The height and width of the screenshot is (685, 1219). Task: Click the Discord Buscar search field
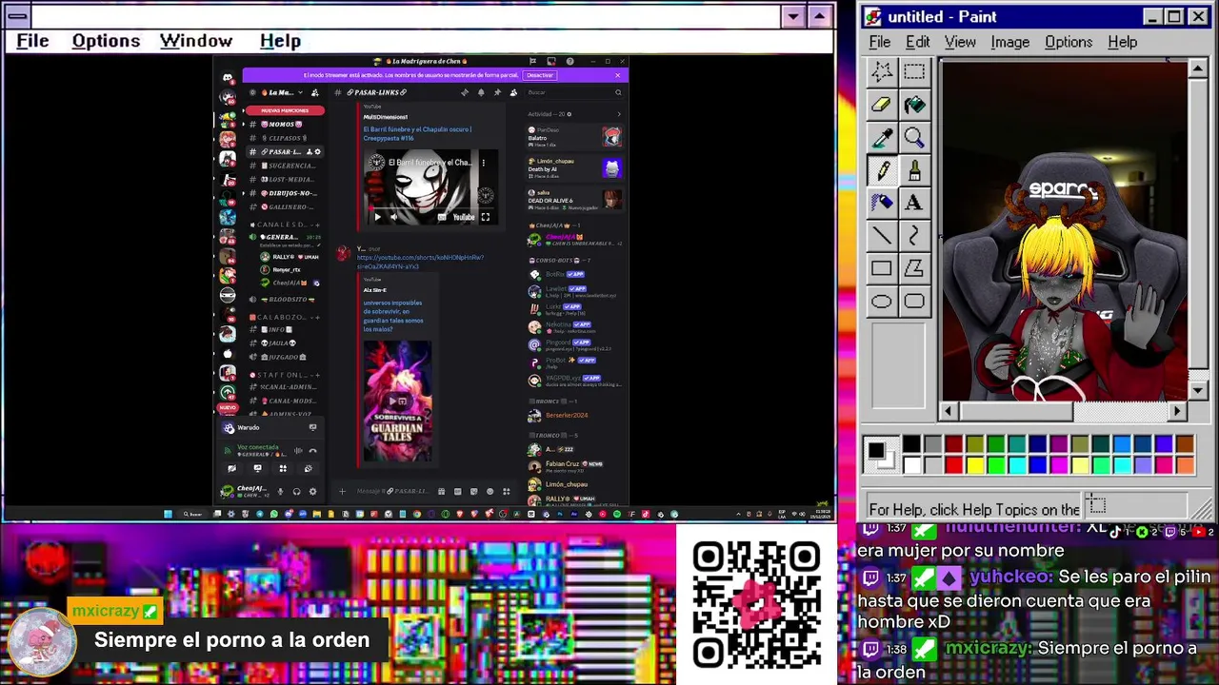[573, 92]
